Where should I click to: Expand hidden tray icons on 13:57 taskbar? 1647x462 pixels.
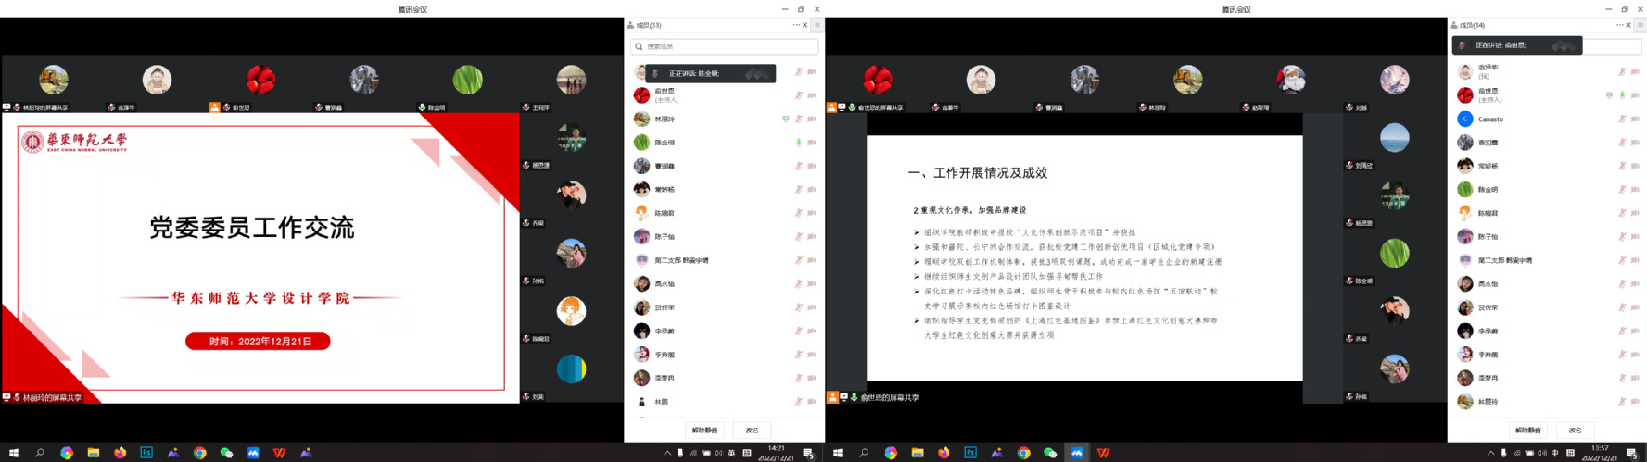(x=1490, y=453)
